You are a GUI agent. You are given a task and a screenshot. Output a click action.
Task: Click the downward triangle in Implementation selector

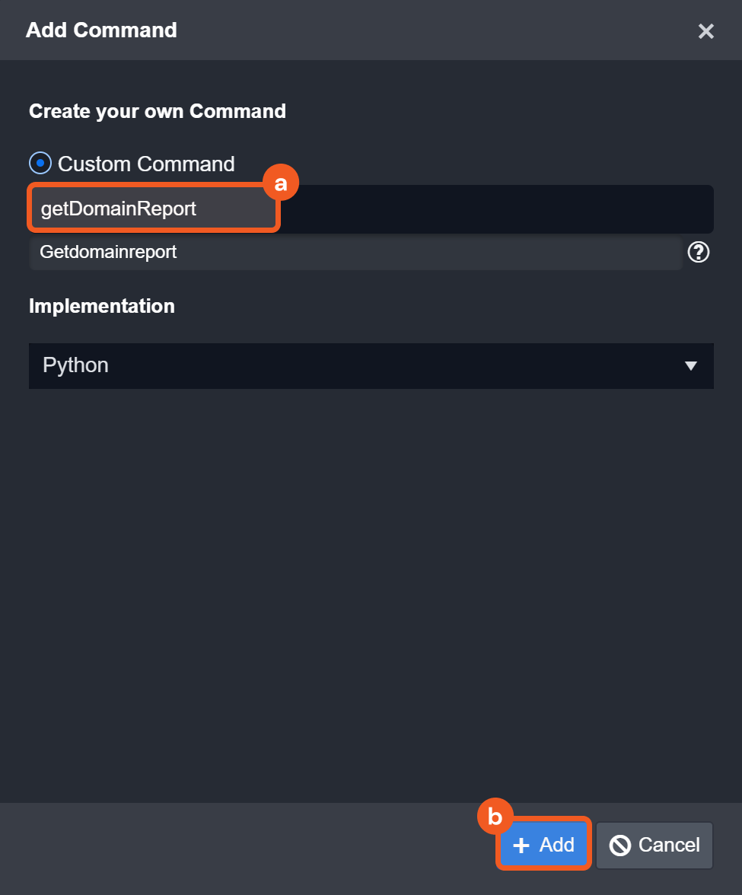click(690, 366)
